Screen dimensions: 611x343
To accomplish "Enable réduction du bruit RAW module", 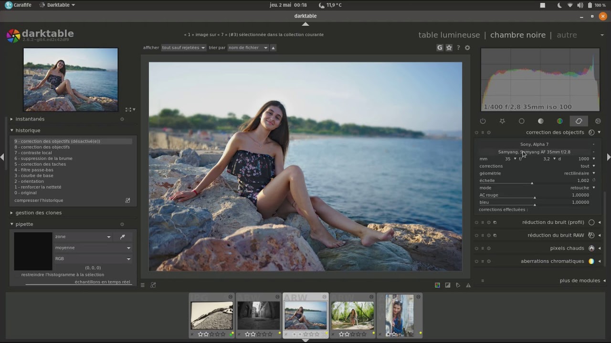I will (x=476, y=235).
